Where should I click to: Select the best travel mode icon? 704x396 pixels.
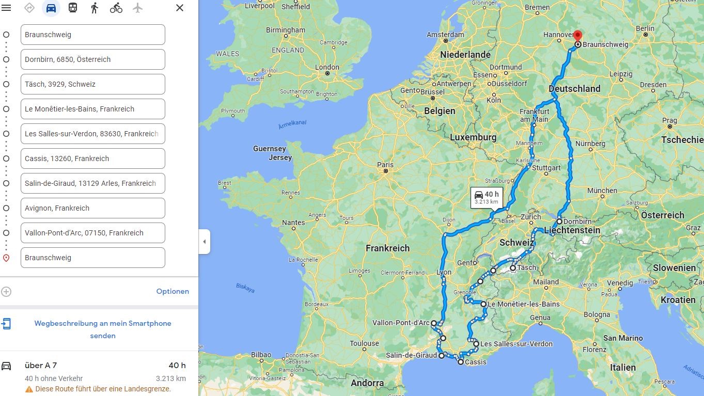coord(29,8)
